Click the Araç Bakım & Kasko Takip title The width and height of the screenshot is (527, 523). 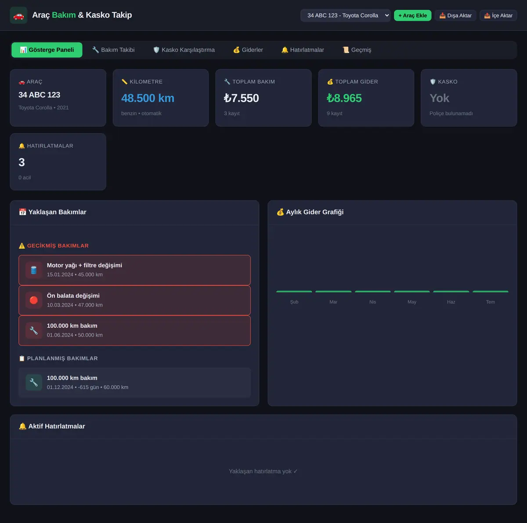pyautogui.click(x=82, y=15)
